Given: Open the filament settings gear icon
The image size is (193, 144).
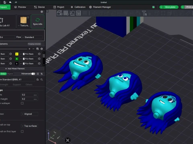Looking at the screenshot, I should pos(42,49).
